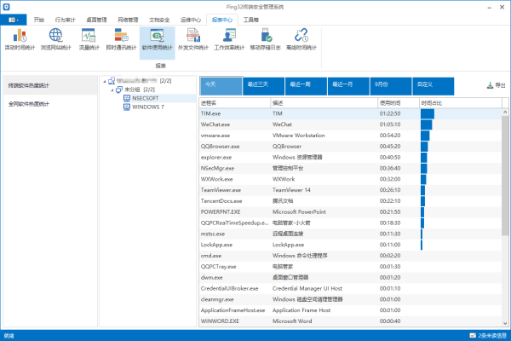Viewport: 511px width, 341px height.
Task: Click table scrollbar up arrow
Action: coord(505,112)
